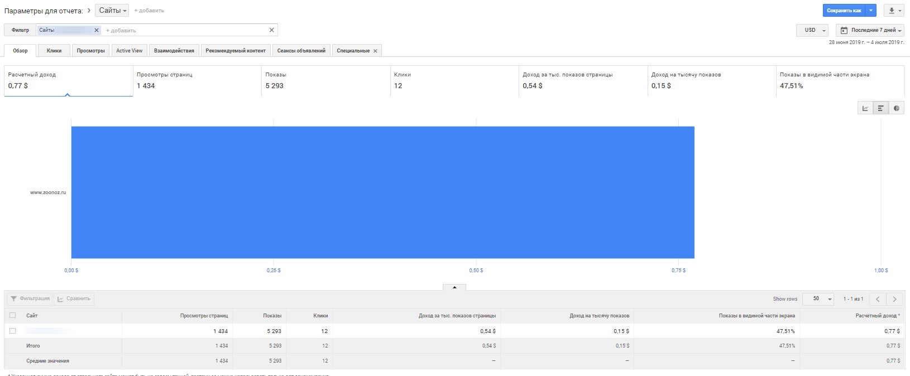The width and height of the screenshot is (910, 376).
Task: Open the Сеансы объявлений tab
Action: click(301, 51)
